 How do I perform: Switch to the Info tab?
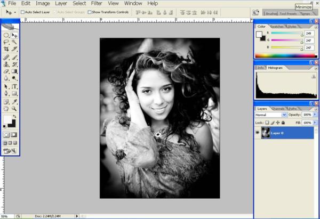[x=260, y=68]
